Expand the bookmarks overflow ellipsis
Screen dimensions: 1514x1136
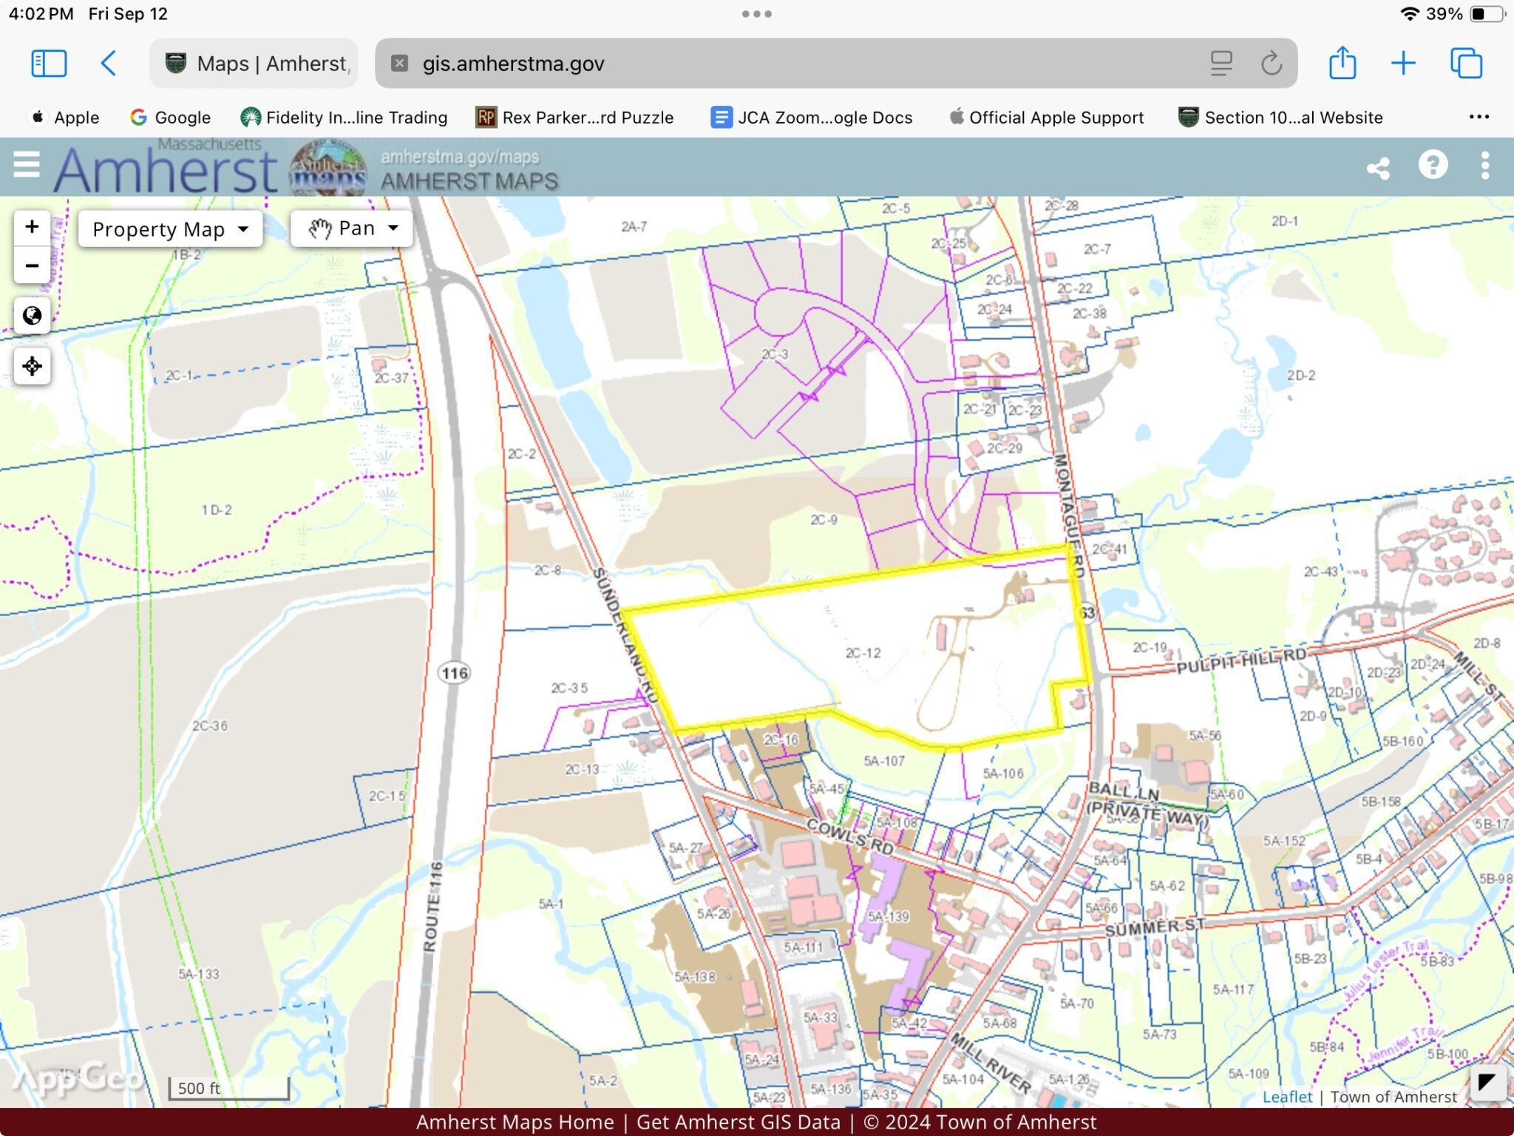coord(1479,117)
